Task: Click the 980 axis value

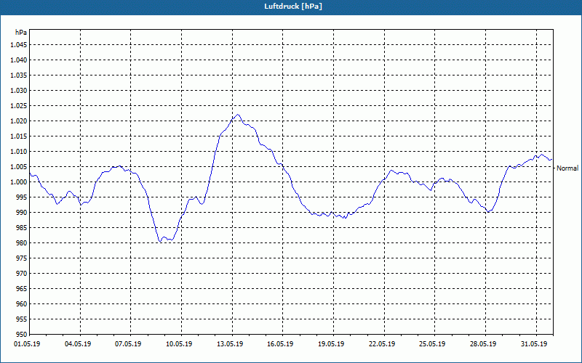Action: (22, 243)
